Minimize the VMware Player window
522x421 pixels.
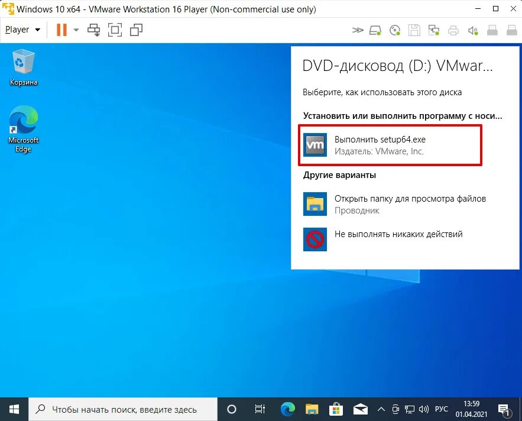tap(478, 9)
